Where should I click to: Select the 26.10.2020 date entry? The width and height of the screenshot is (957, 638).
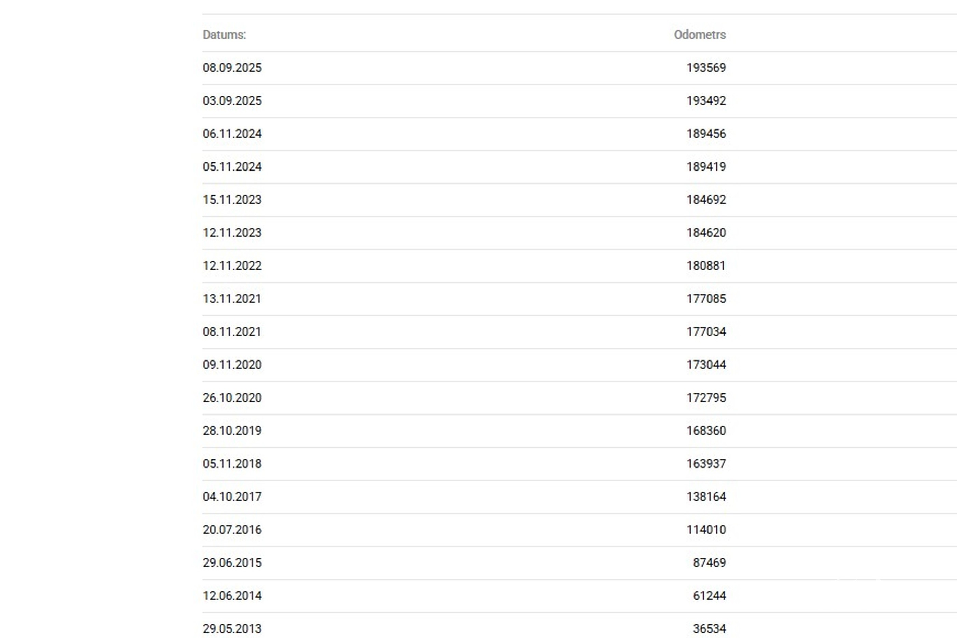[232, 397]
